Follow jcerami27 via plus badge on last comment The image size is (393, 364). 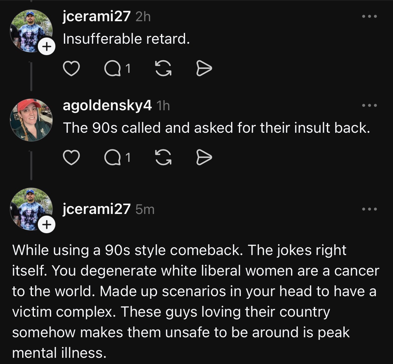coord(47,225)
